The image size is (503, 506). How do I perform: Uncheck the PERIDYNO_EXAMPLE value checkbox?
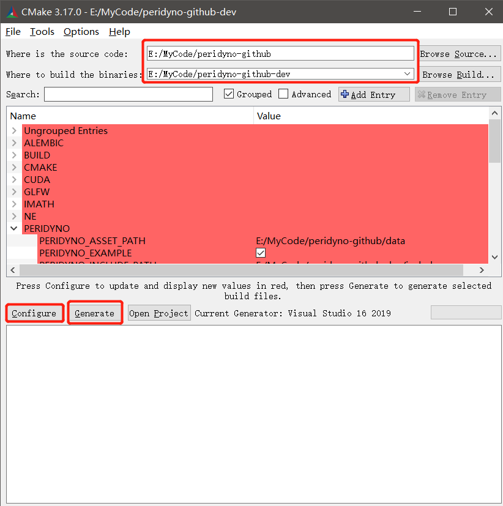click(x=261, y=253)
